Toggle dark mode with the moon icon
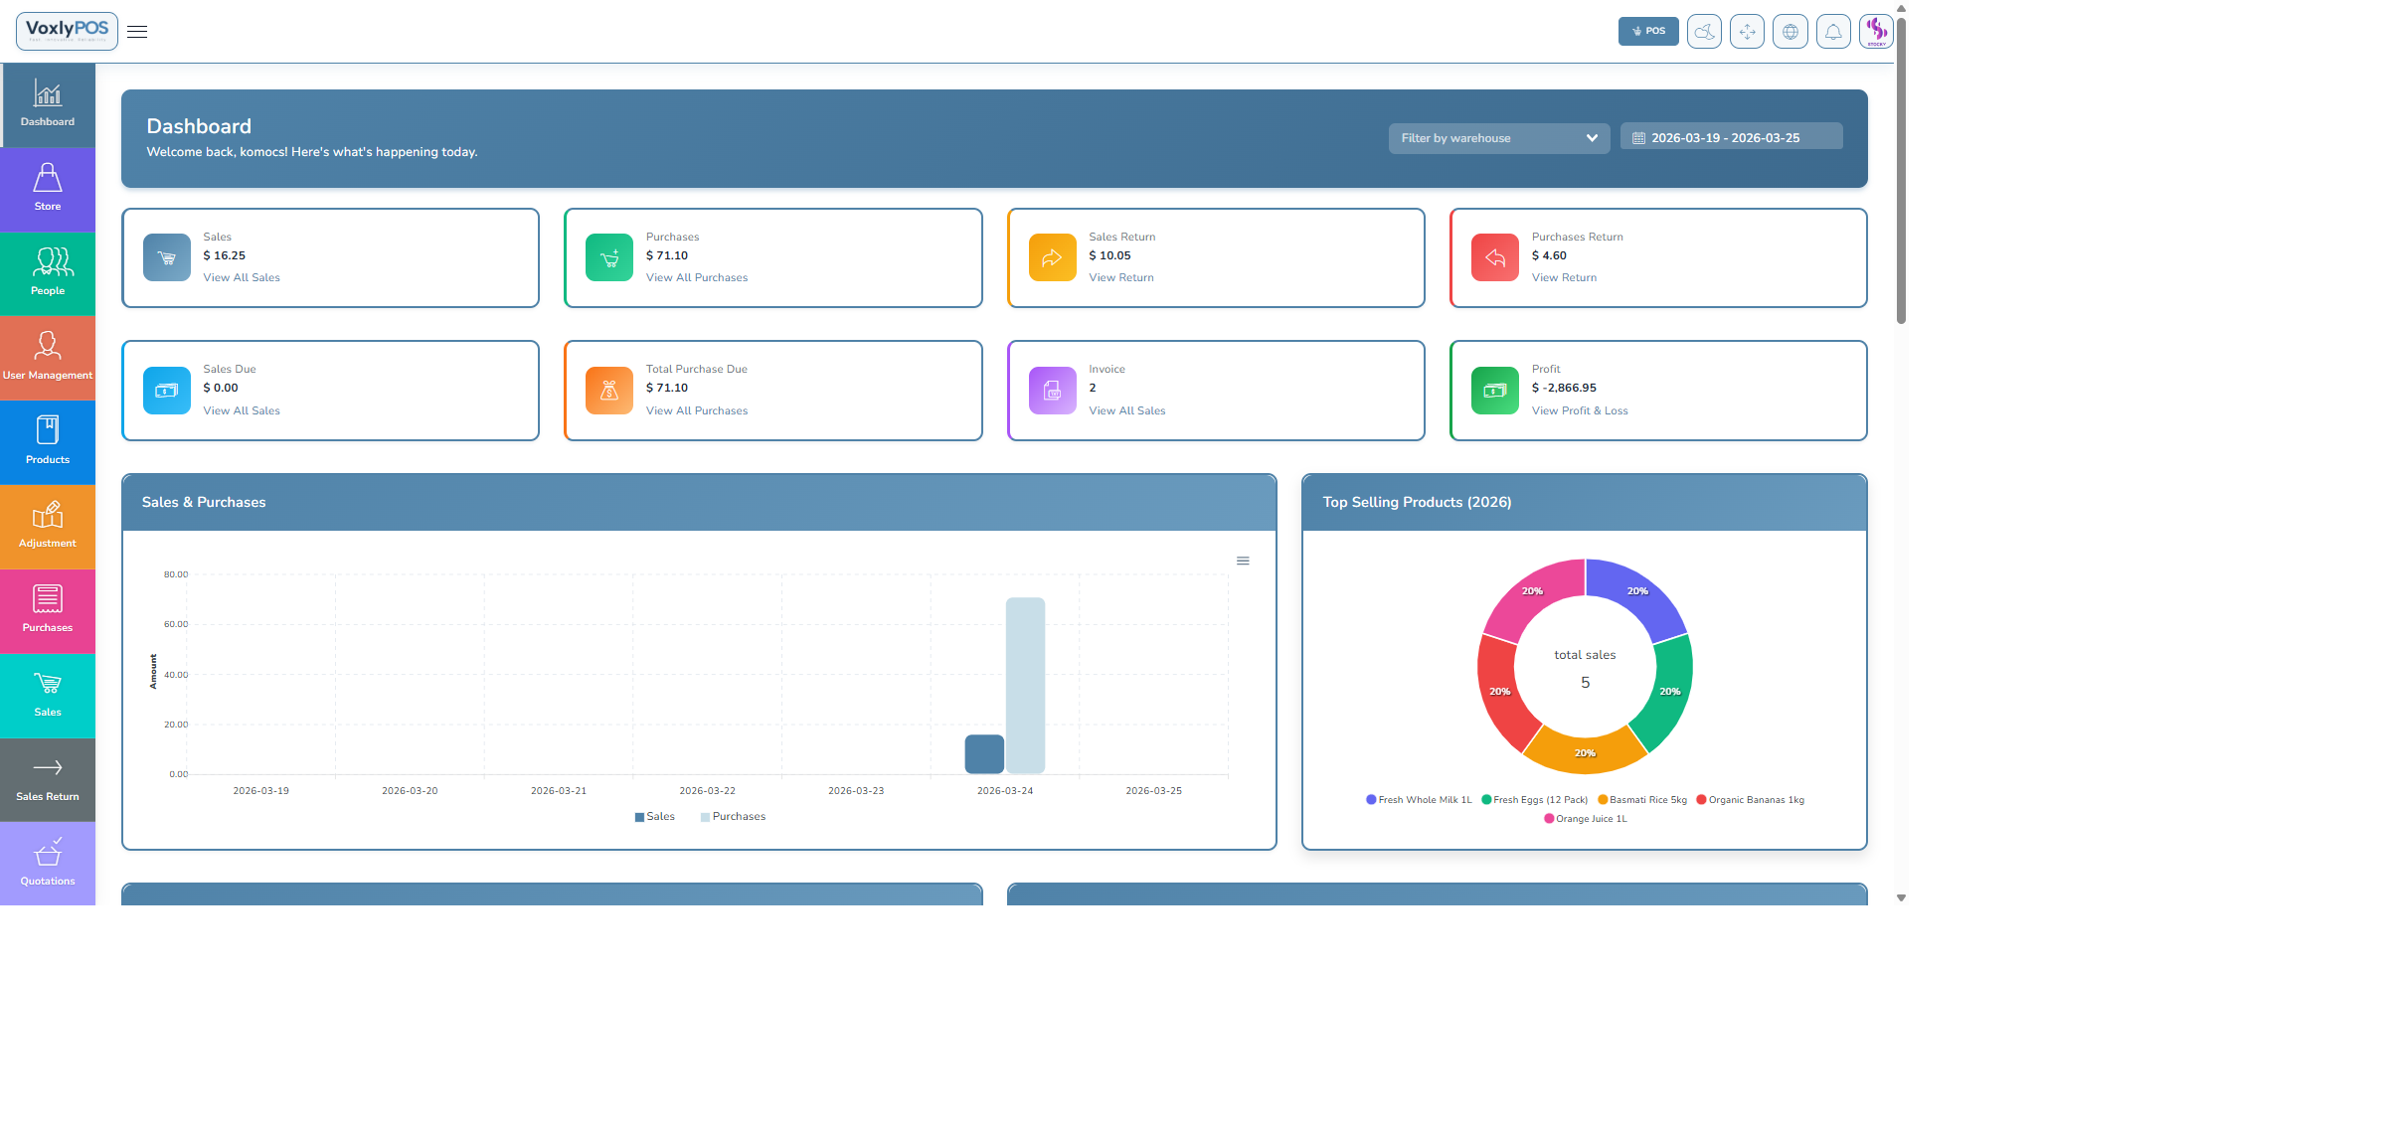Image resolution: width=2386 pixels, height=1131 pixels. tap(1703, 31)
